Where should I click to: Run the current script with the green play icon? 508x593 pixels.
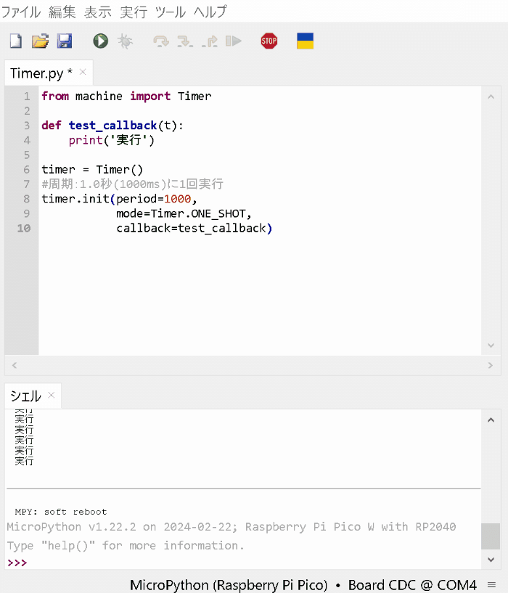click(100, 41)
